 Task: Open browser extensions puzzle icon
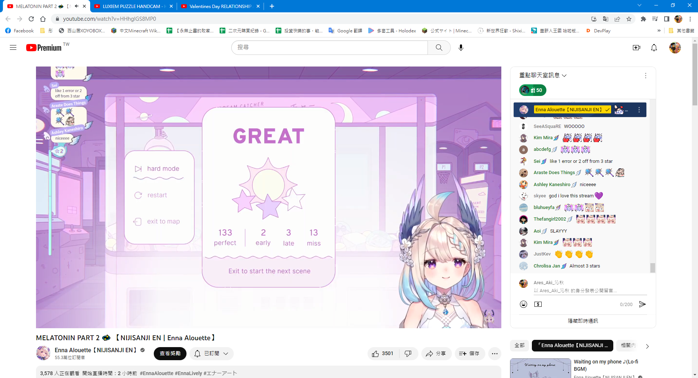643,19
